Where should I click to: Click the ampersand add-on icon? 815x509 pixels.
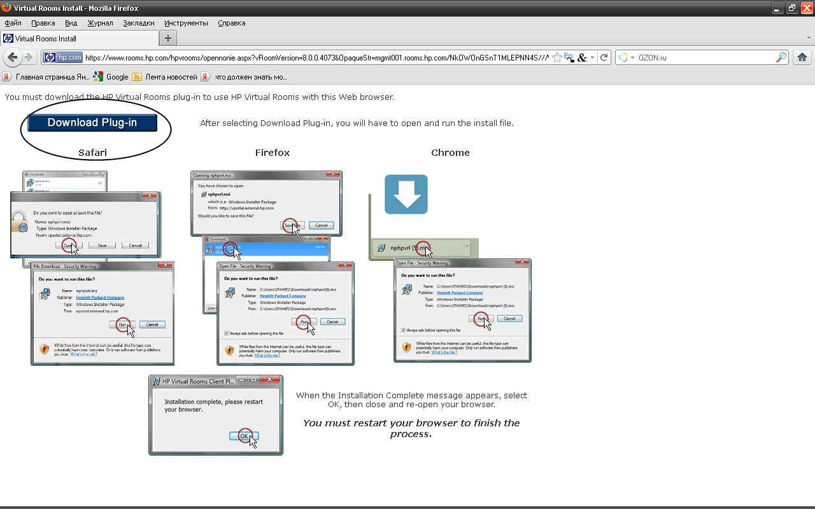click(x=582, y=57)
